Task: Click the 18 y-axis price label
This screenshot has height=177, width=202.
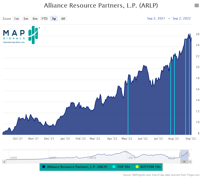Action: click(x=198, y=78)
